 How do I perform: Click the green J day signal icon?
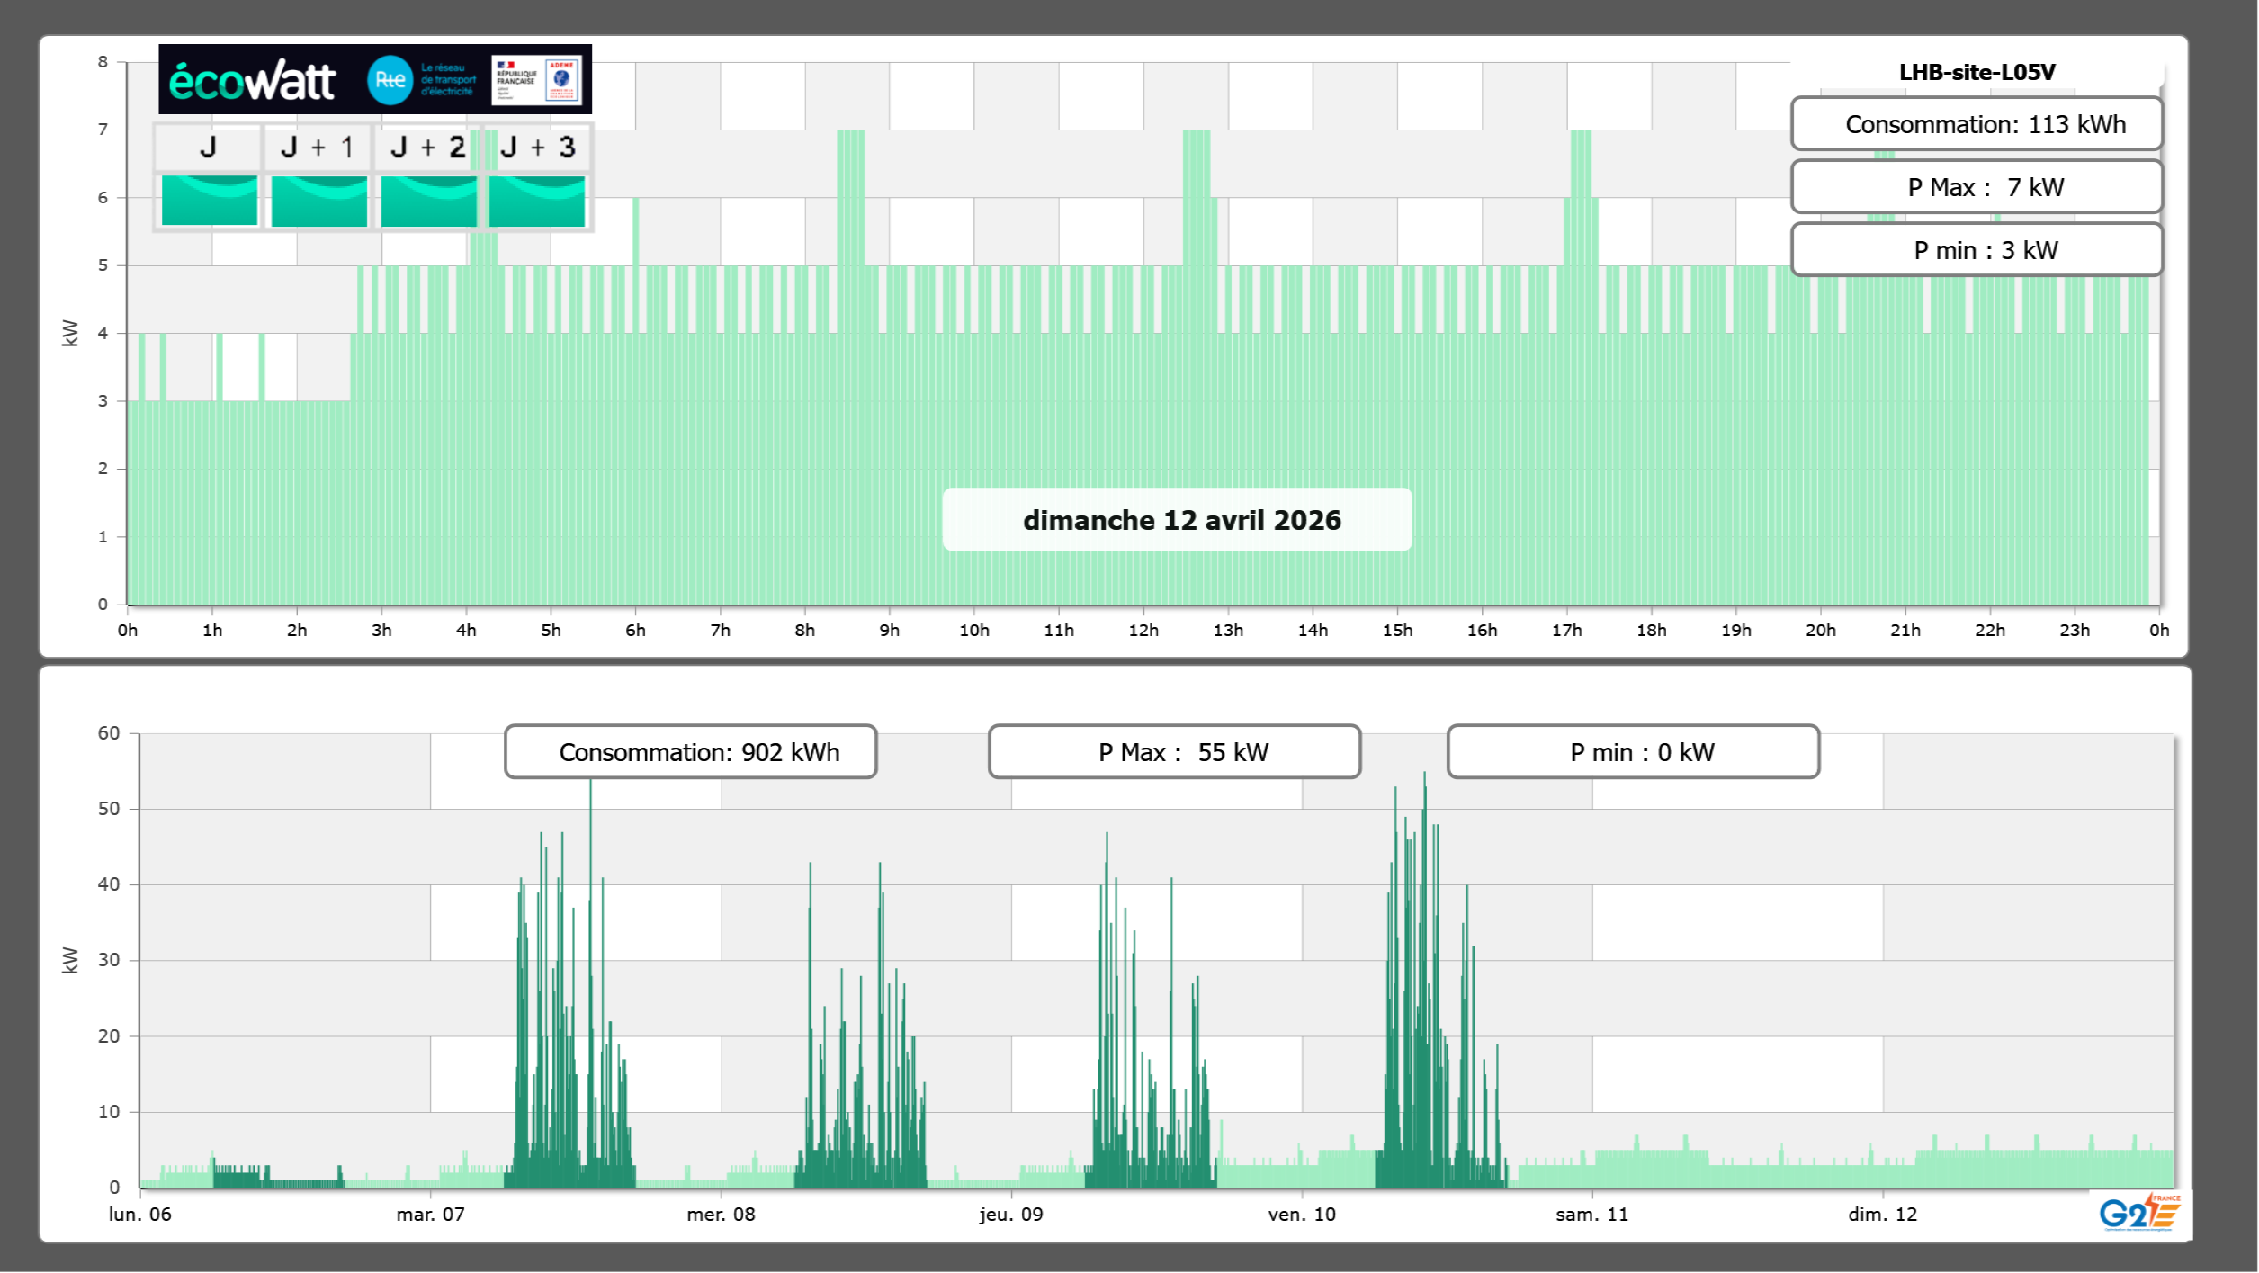(209, 201)
